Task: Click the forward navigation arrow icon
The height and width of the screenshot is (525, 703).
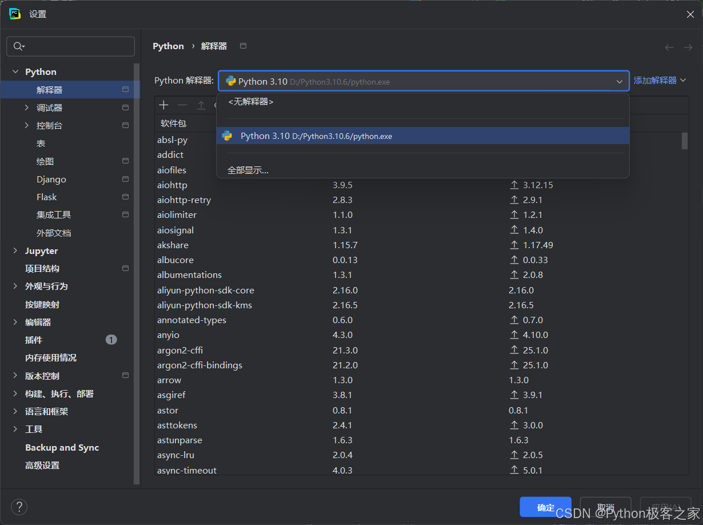Action: pos(688,47)
